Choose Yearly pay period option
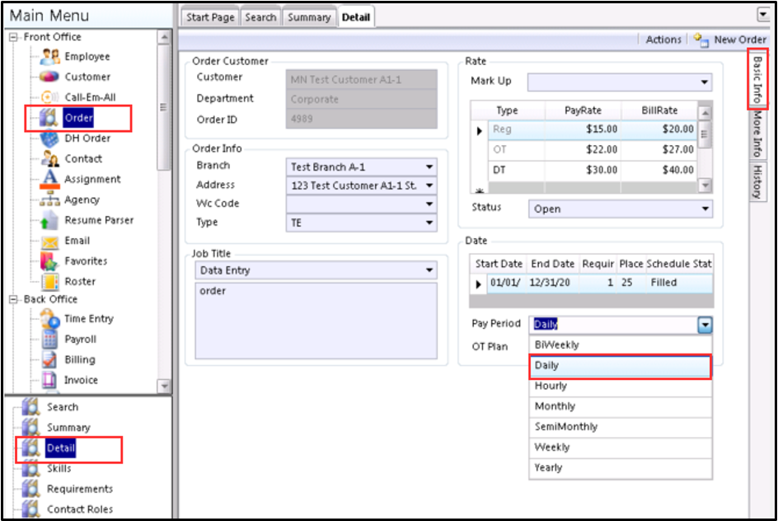Screen dimensions: 778x521 tap(621, 468)
